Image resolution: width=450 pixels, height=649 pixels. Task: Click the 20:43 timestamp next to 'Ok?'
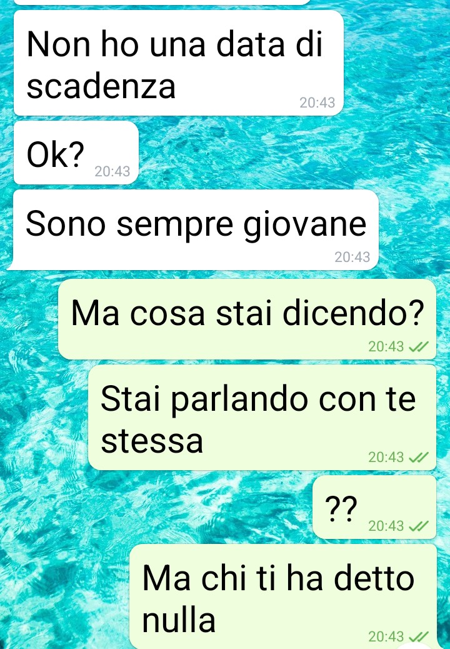[112, 171]
